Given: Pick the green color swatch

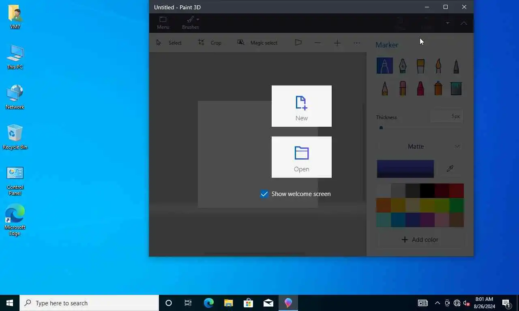Looking at the screenshot, I should (457, 205).
